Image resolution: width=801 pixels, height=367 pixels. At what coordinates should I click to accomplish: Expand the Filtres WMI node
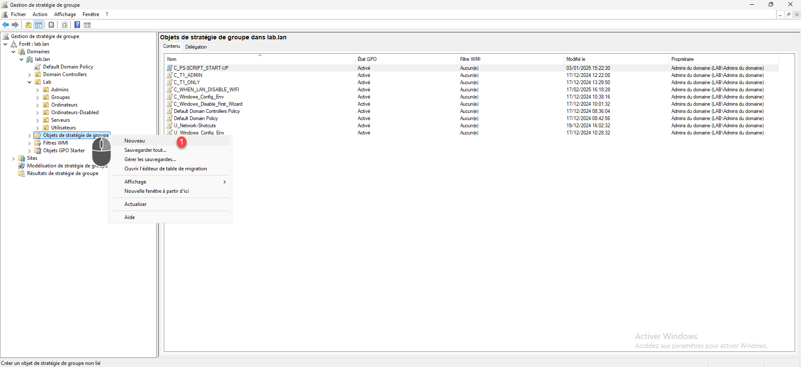tap(30, 143)
